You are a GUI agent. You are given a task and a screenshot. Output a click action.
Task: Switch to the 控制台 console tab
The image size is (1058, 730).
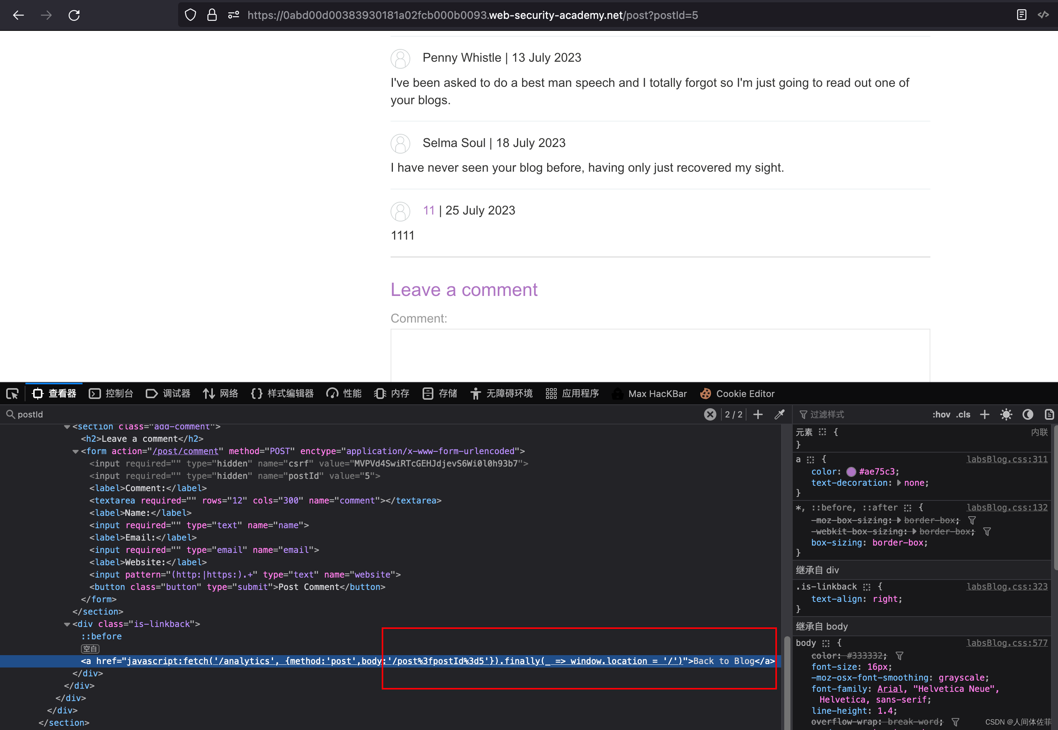click(x=111, y=393)
